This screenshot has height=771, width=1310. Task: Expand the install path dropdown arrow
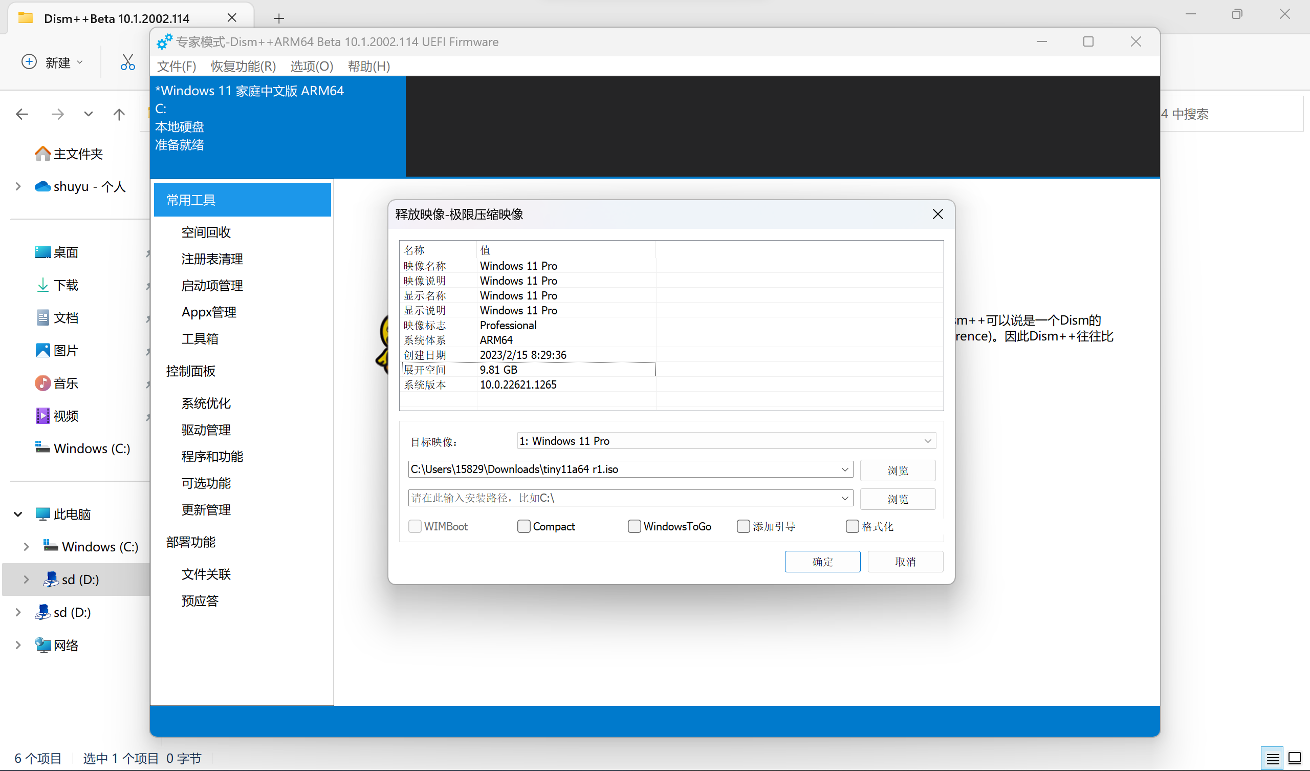[845, 498]
